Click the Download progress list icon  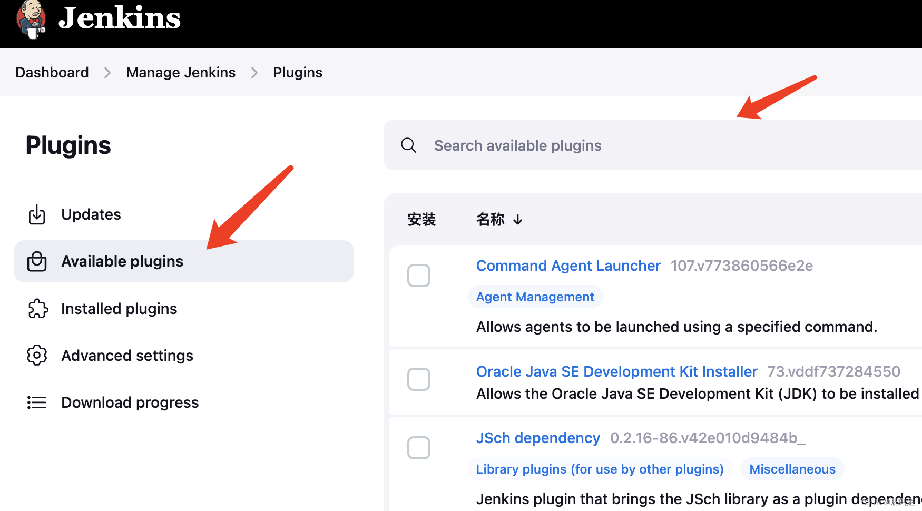click(x=37, y=402)
